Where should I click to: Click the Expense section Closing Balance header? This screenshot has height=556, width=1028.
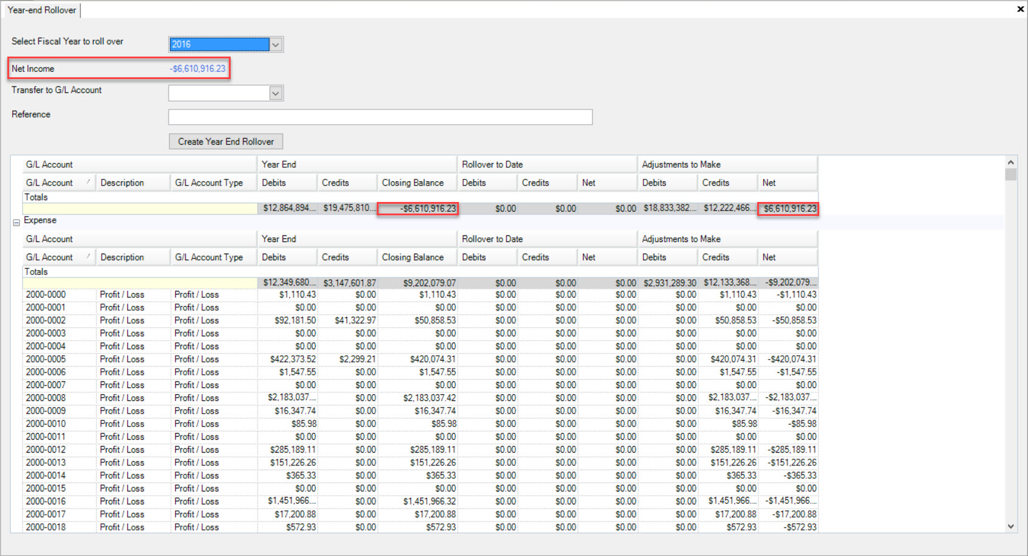pos(417,257)
